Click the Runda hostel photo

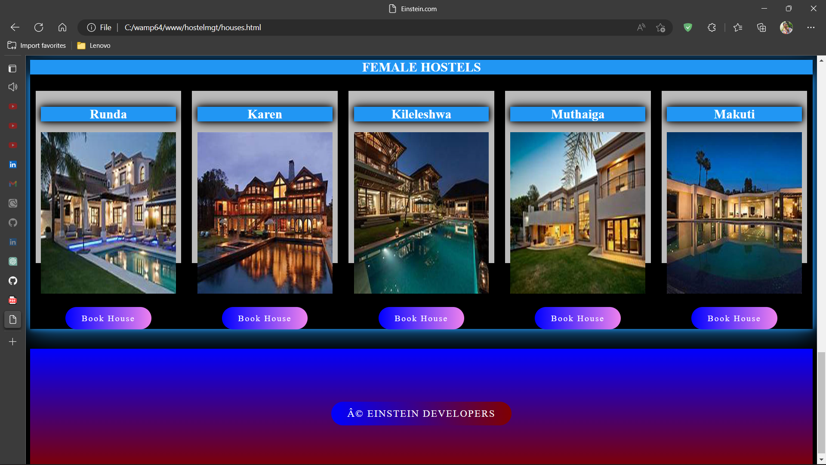coord(108,213)
